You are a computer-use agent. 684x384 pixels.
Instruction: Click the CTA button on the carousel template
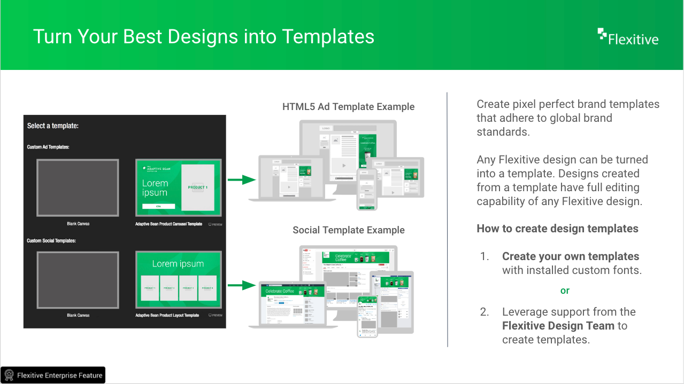point(158,206)
